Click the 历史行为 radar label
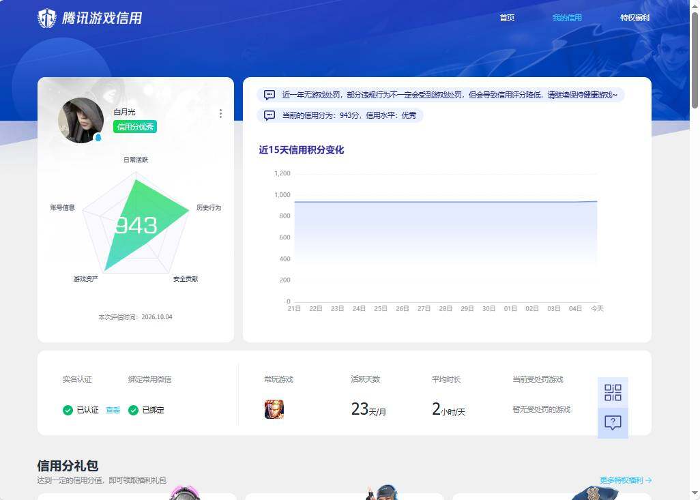Viewport: 700px width, 500px height. click(209, 207)
